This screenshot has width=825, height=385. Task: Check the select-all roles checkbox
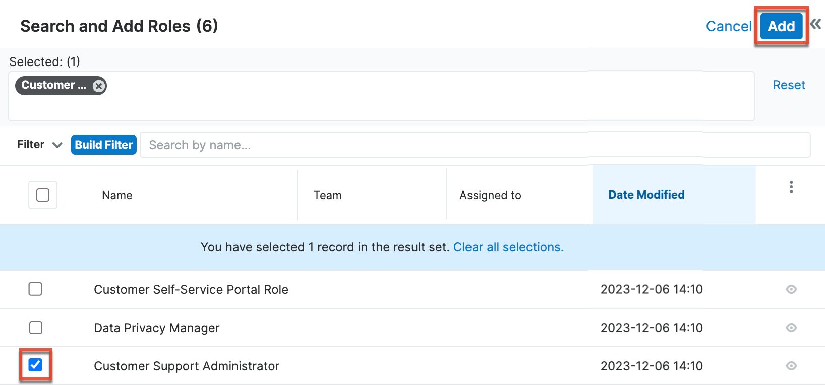click(x=43, y=195)
